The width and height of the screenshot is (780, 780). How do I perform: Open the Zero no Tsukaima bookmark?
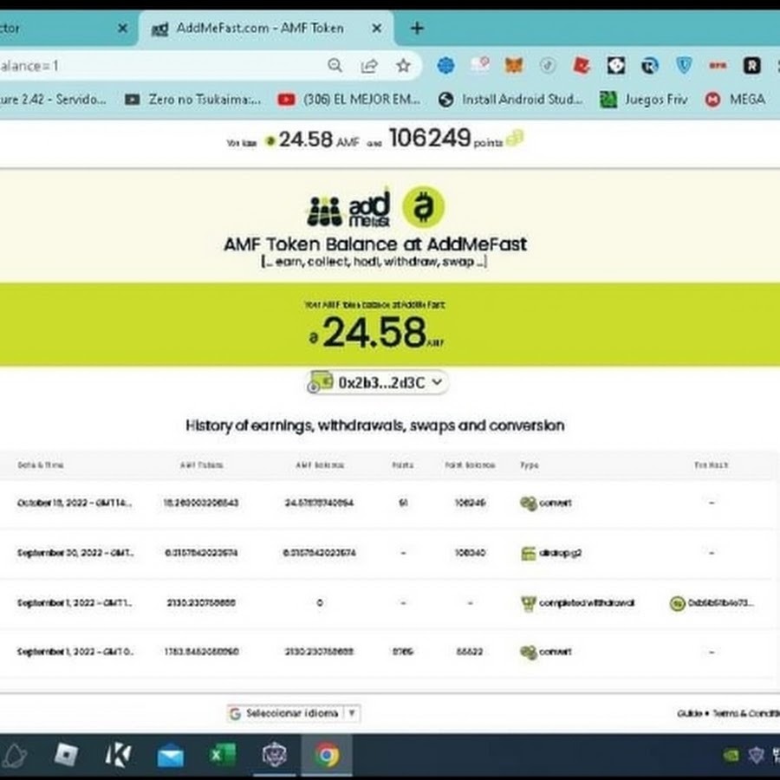click(192, 100)
